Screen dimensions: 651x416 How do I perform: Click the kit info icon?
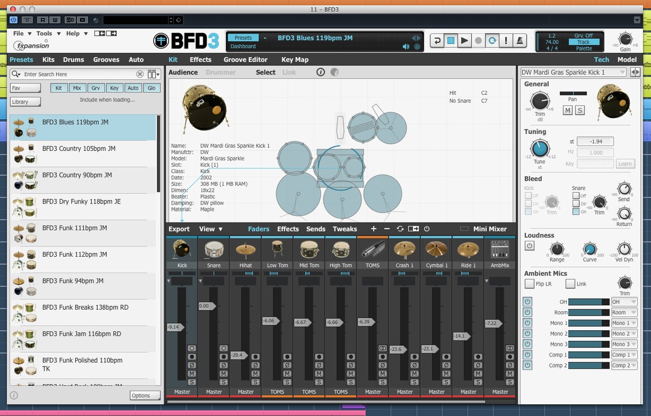click(x=321, y=72)
